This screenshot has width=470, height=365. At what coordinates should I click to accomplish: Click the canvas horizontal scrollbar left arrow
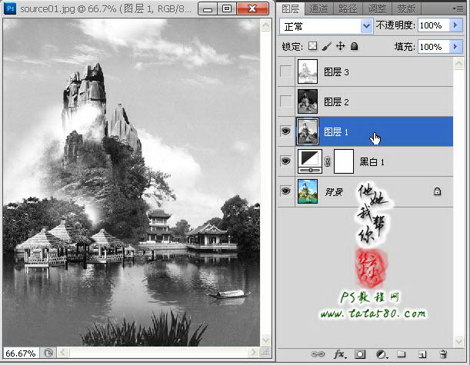point(63,353)
